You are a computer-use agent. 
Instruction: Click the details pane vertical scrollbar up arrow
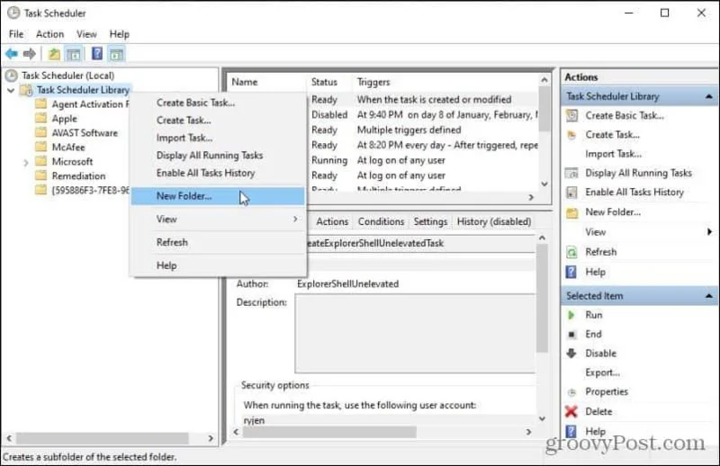[x=542, y=237]
